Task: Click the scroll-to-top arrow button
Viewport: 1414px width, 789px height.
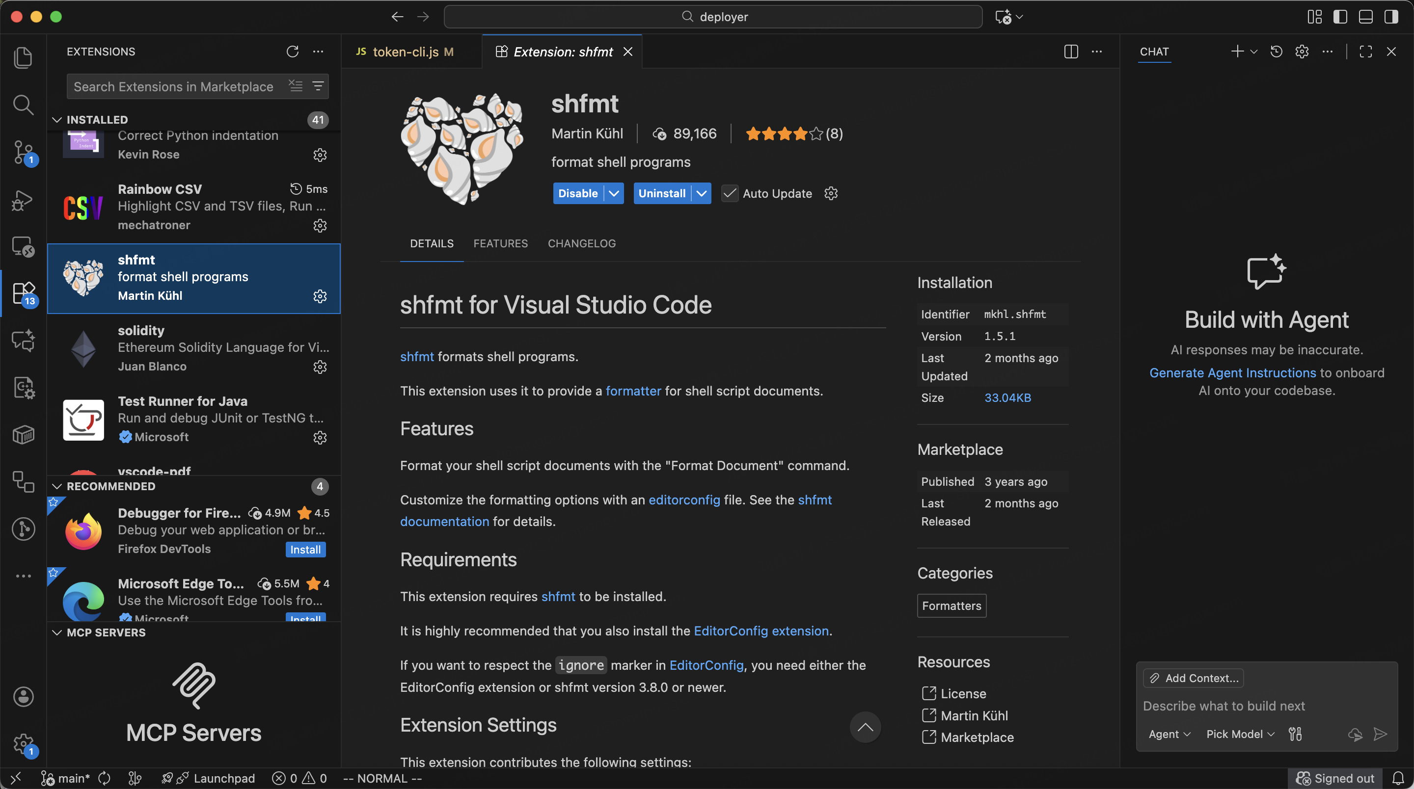Action: pyautogui.click(x=865, y=727)
